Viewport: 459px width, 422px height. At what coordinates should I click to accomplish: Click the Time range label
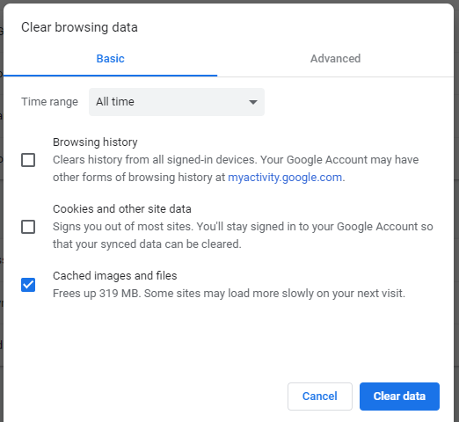(49, 102)
